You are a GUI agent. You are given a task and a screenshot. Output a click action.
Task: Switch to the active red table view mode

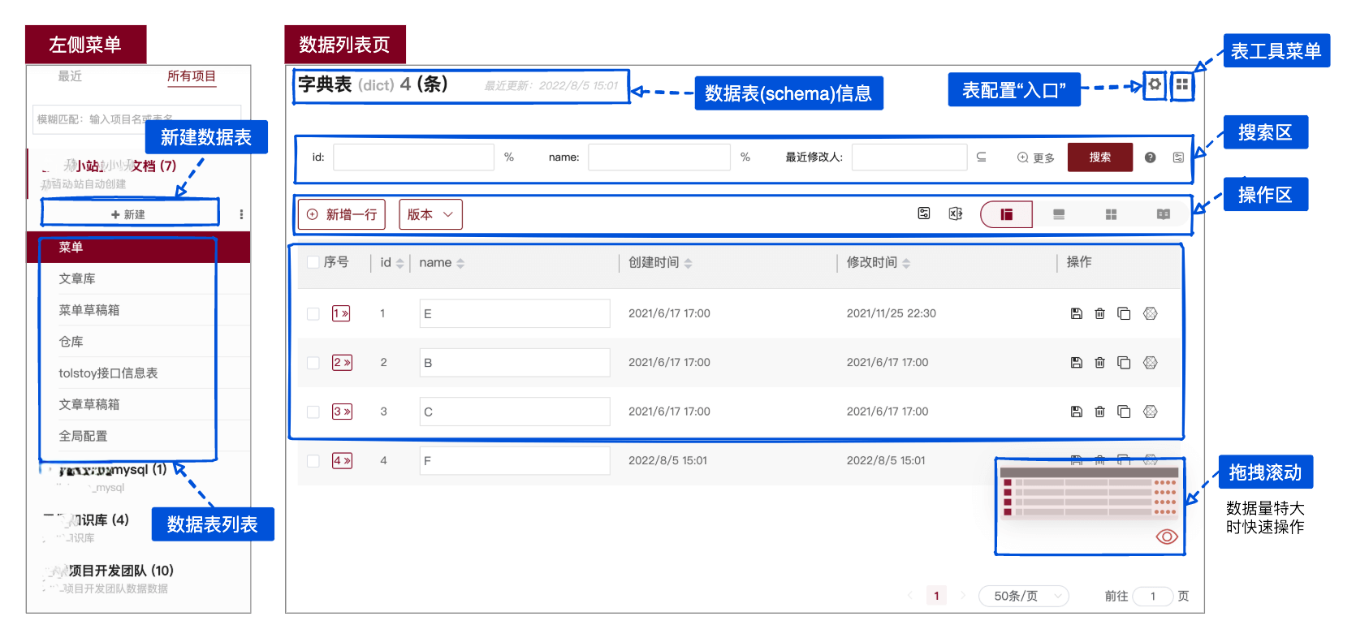click(x=1007, y=214)
